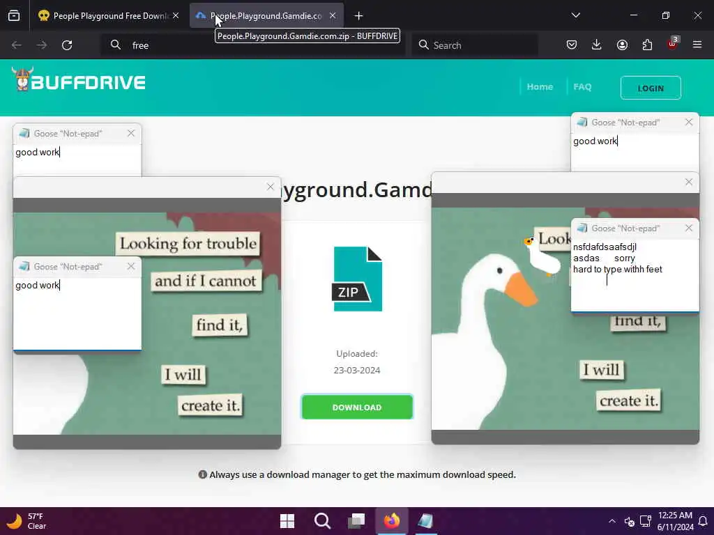Screen dimensions: 714x535
Task: Open Firefox View icon in tab bar
Action: click(x=14, y=16)
